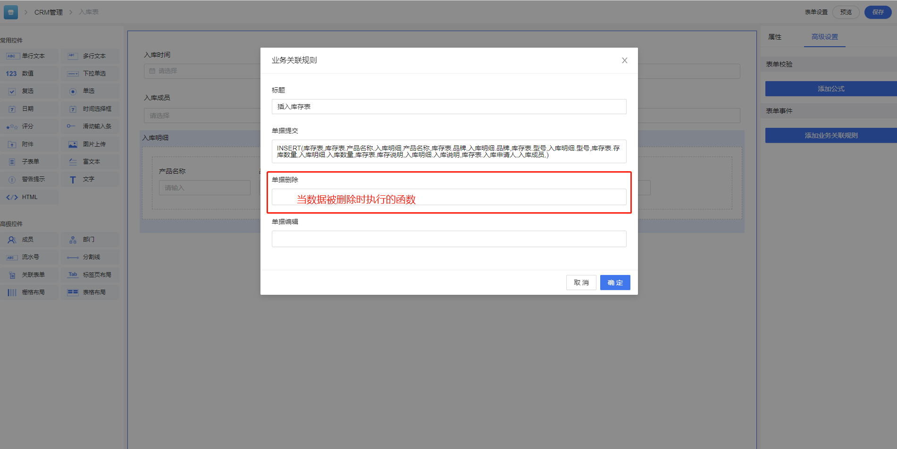Confirm the rule with 确定 button
This screenshot has height=449, width=897.
click(x=615, y=283)
